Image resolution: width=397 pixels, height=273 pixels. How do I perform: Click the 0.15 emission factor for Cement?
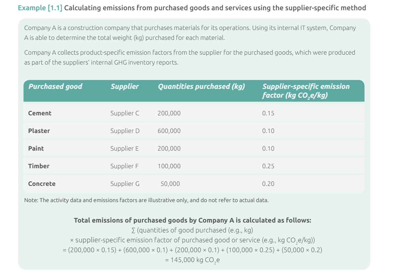click(268, 113)
